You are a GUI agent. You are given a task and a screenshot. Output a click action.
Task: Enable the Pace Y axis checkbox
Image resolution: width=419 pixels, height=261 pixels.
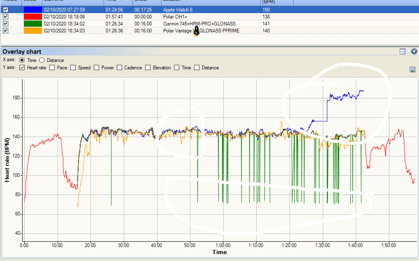click(x=52, y=67)
